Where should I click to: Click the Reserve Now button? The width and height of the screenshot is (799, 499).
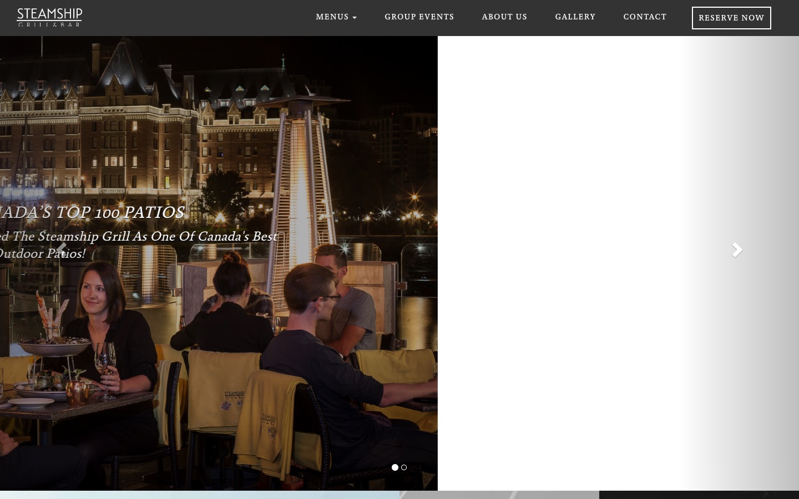pos(731,18)
